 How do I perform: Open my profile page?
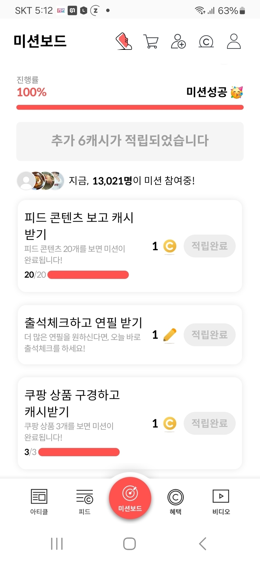(234, 42)
